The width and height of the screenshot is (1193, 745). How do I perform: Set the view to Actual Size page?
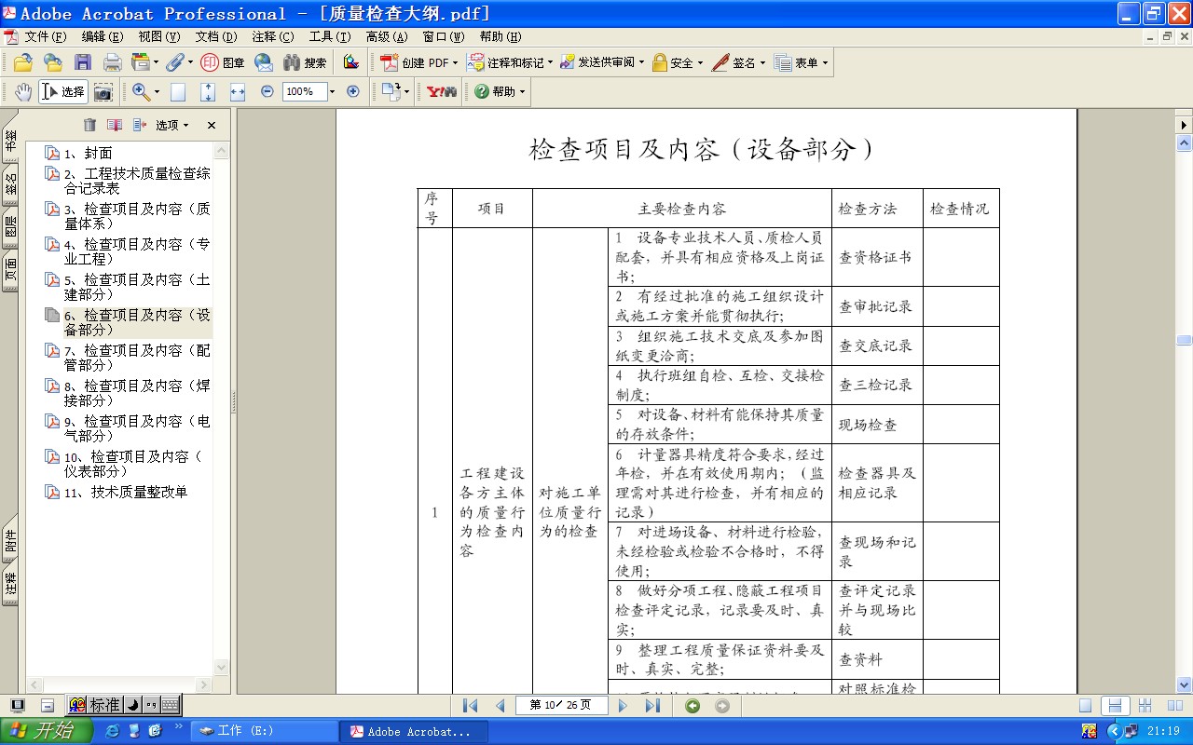point(178,91)
